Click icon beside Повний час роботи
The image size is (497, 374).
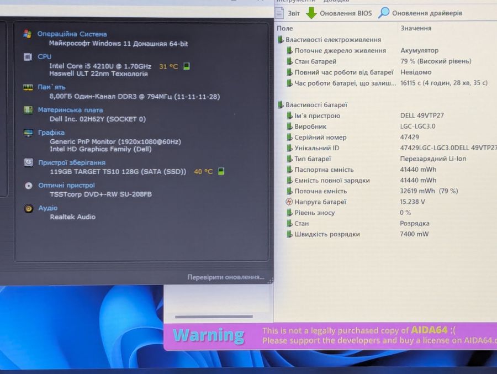[x=289, y=72]
